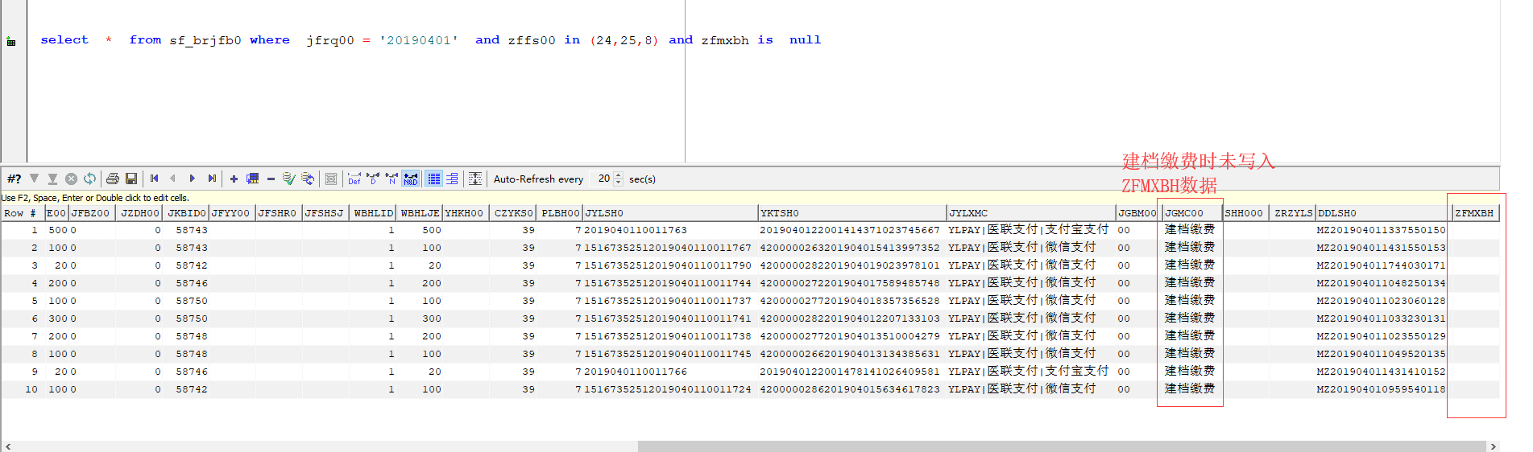
Task: Click the duplicate row icon
Action: 252,179
